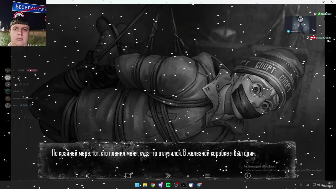Image resolution: width=336 pixels, height=189 pixels.
Task: Click the tray microphone icon
Action: click(x=301, y=185)
